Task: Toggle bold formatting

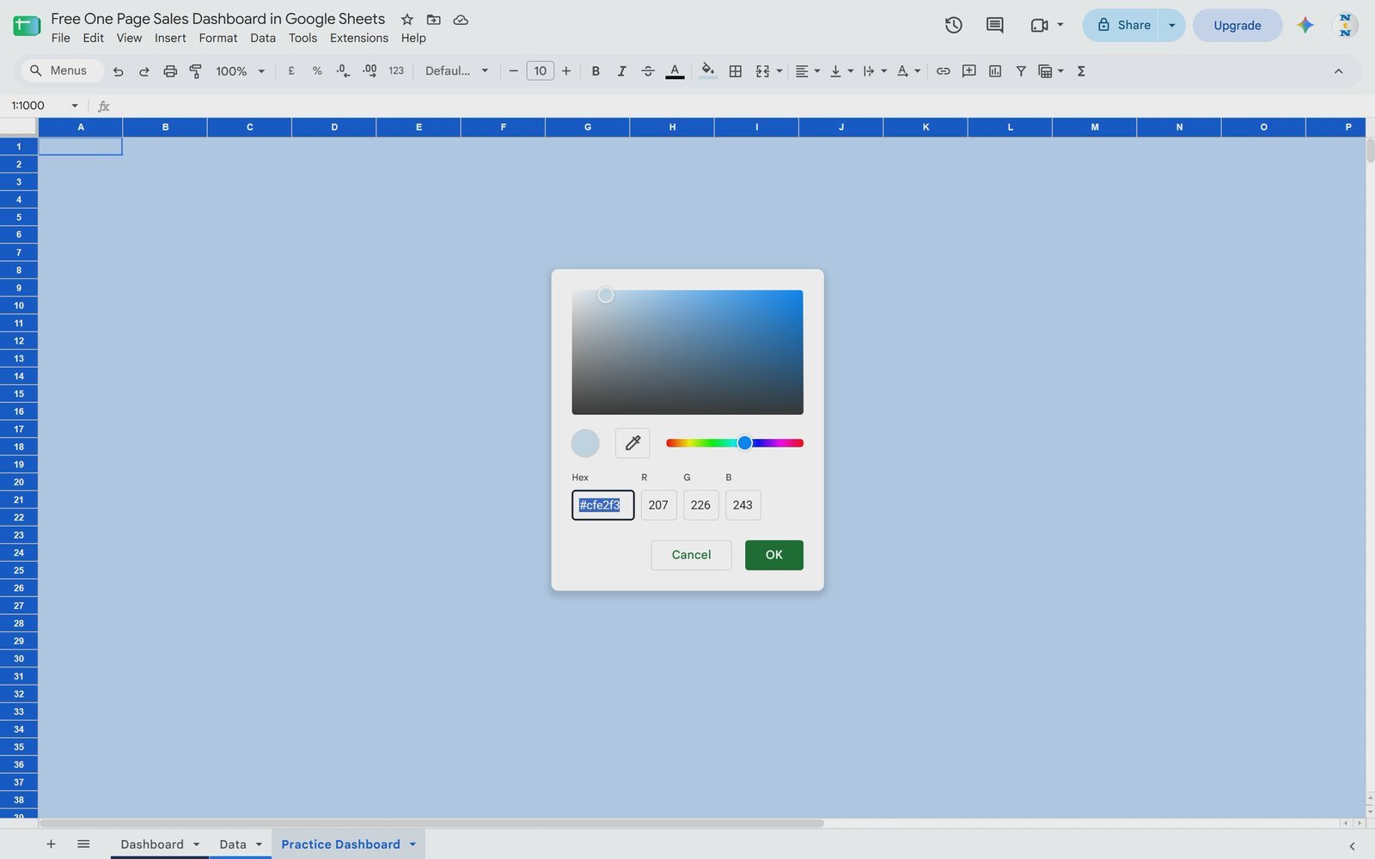Action: click(x=596, y=71)
